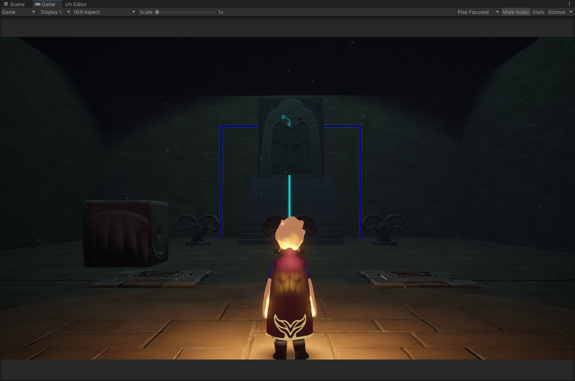Toggle Gizmos visibility in Game view
This screenshot has height=381, width=575.
[556, 12]
